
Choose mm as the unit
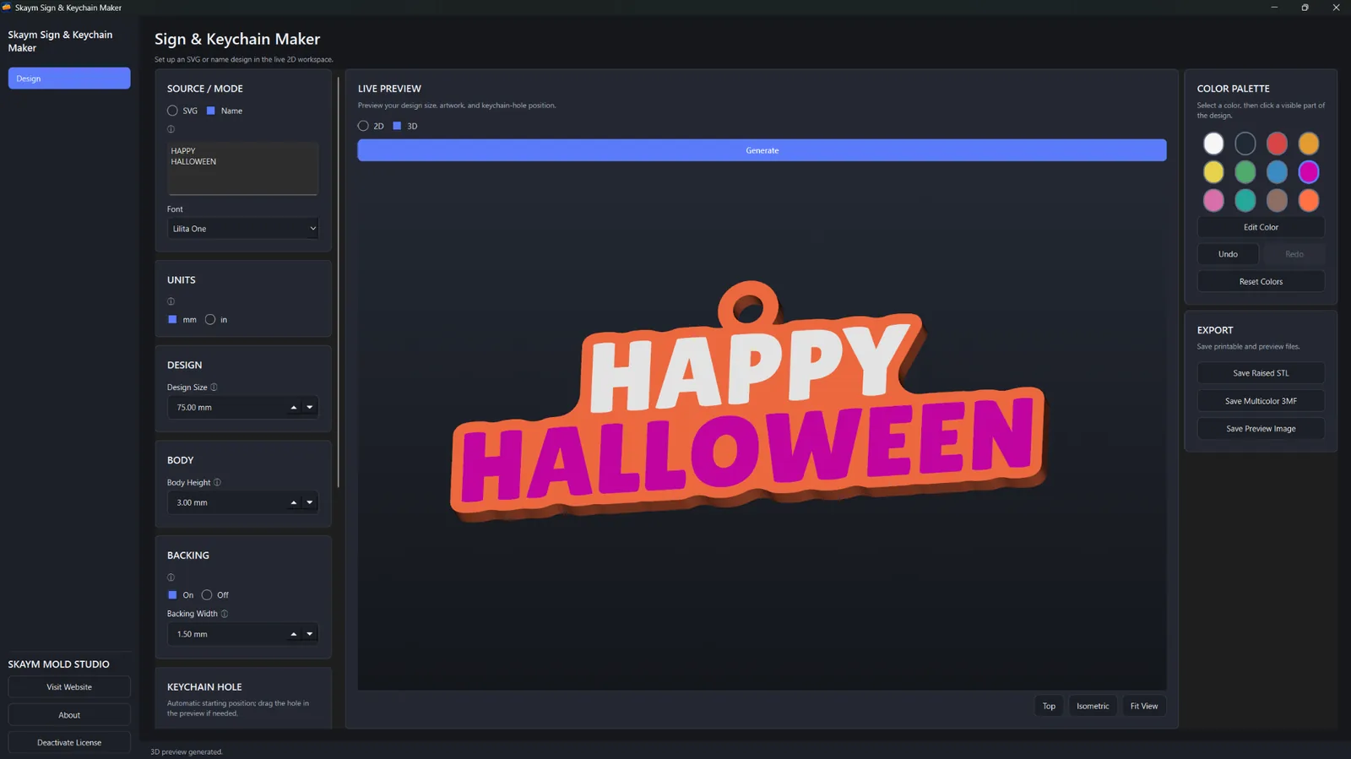pyautogui.click(x=172, y=320)
